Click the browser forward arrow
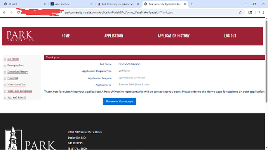 click(11, 12)
